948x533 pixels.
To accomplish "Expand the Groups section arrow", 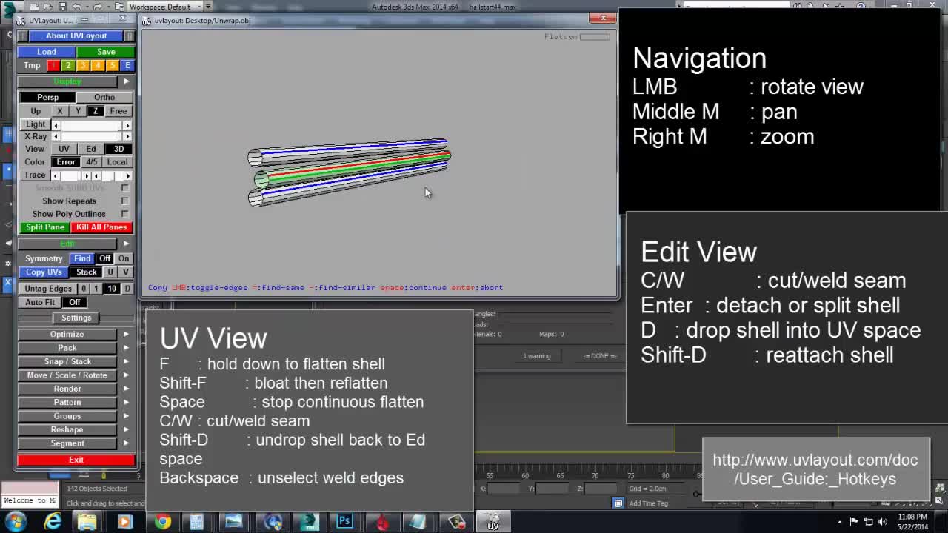I will point(126,416).
